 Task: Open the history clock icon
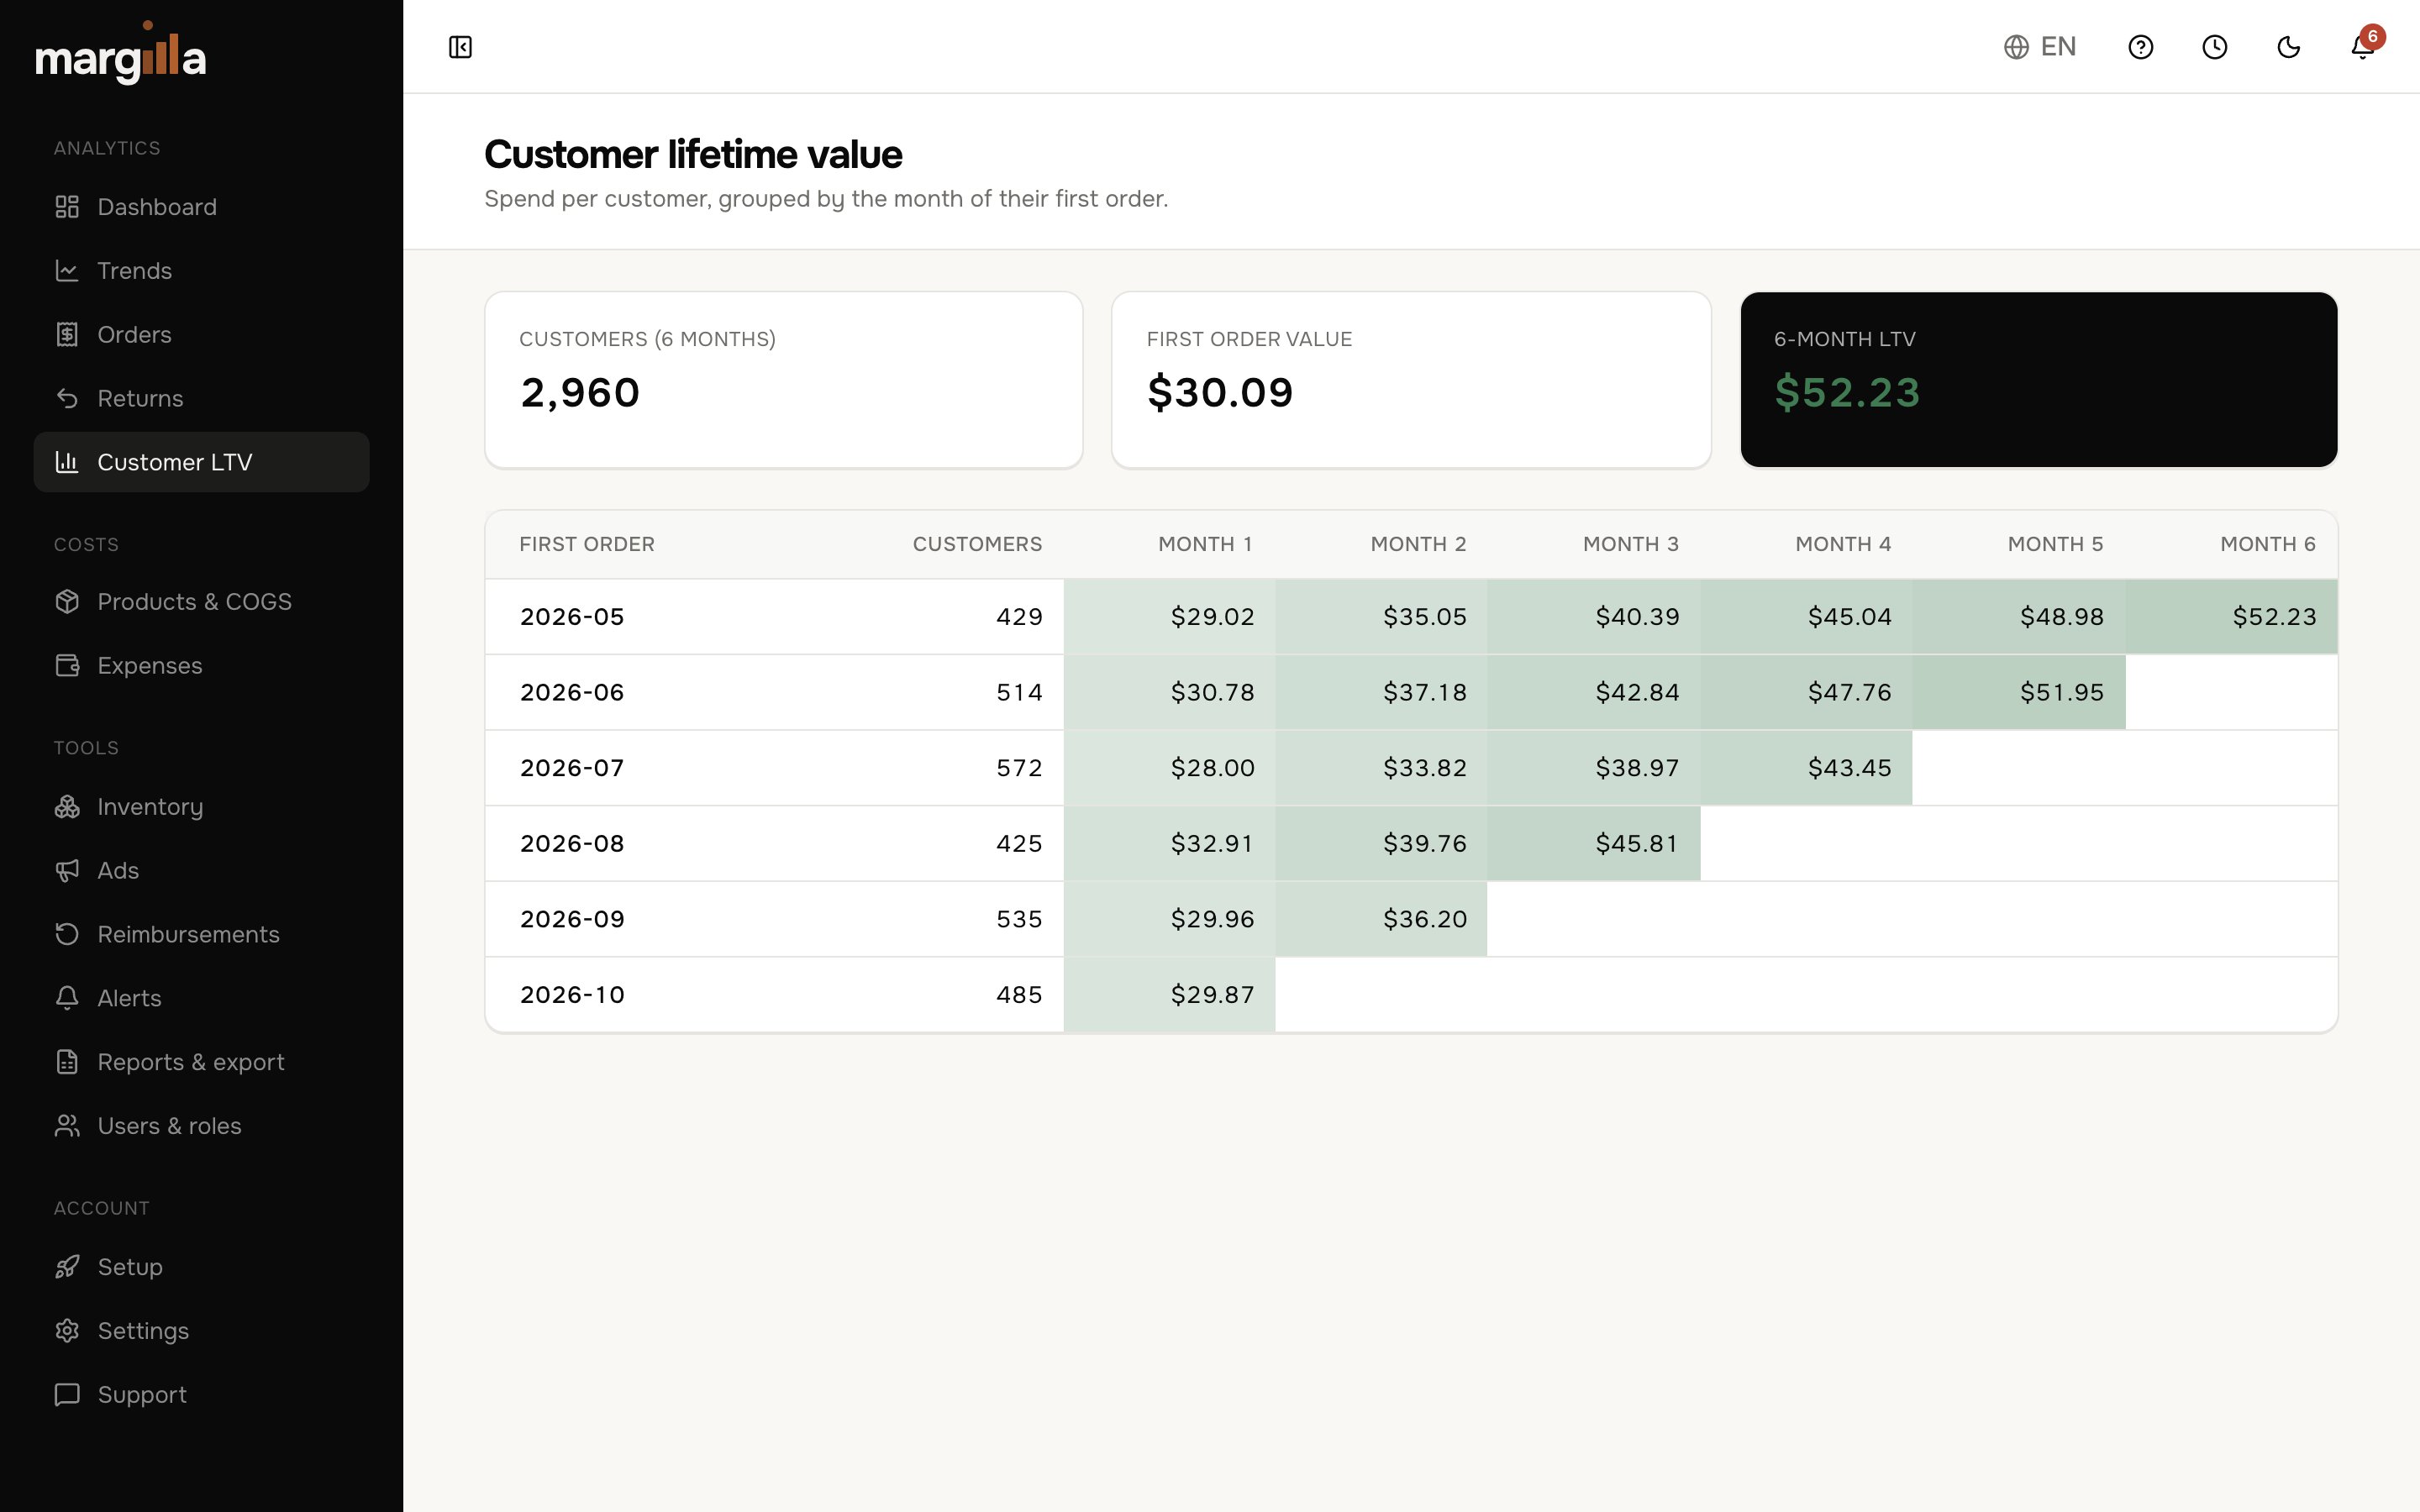point(2214,47)
